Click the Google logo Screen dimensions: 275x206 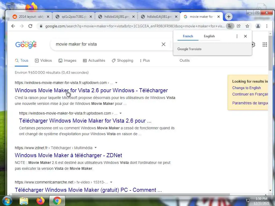26,45
